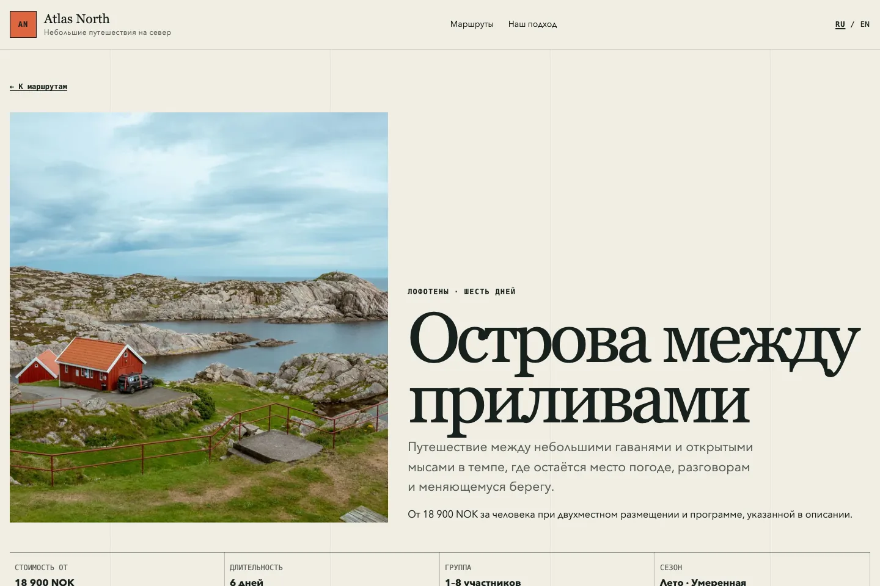Select the RU language option
The width and height of the screenshot is (880, 586).
840,24
